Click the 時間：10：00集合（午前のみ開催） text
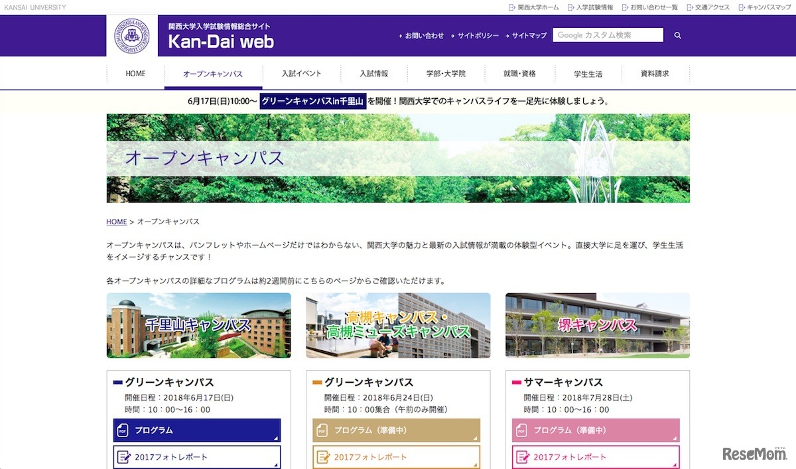The height and width of the screenshot is (469, 796). pos(388,410)
